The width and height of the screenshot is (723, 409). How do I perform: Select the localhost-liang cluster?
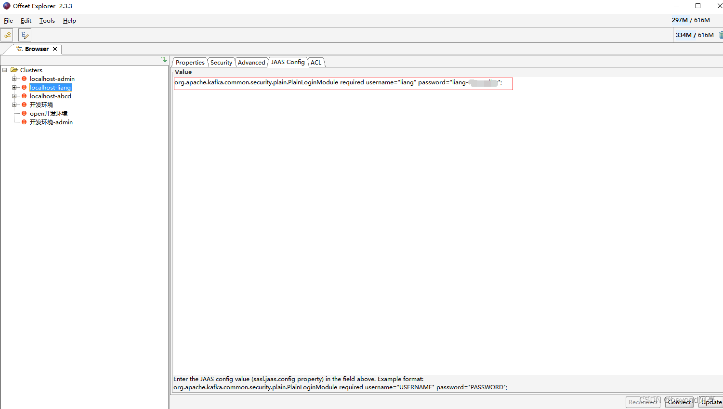[x=50, y=87]
